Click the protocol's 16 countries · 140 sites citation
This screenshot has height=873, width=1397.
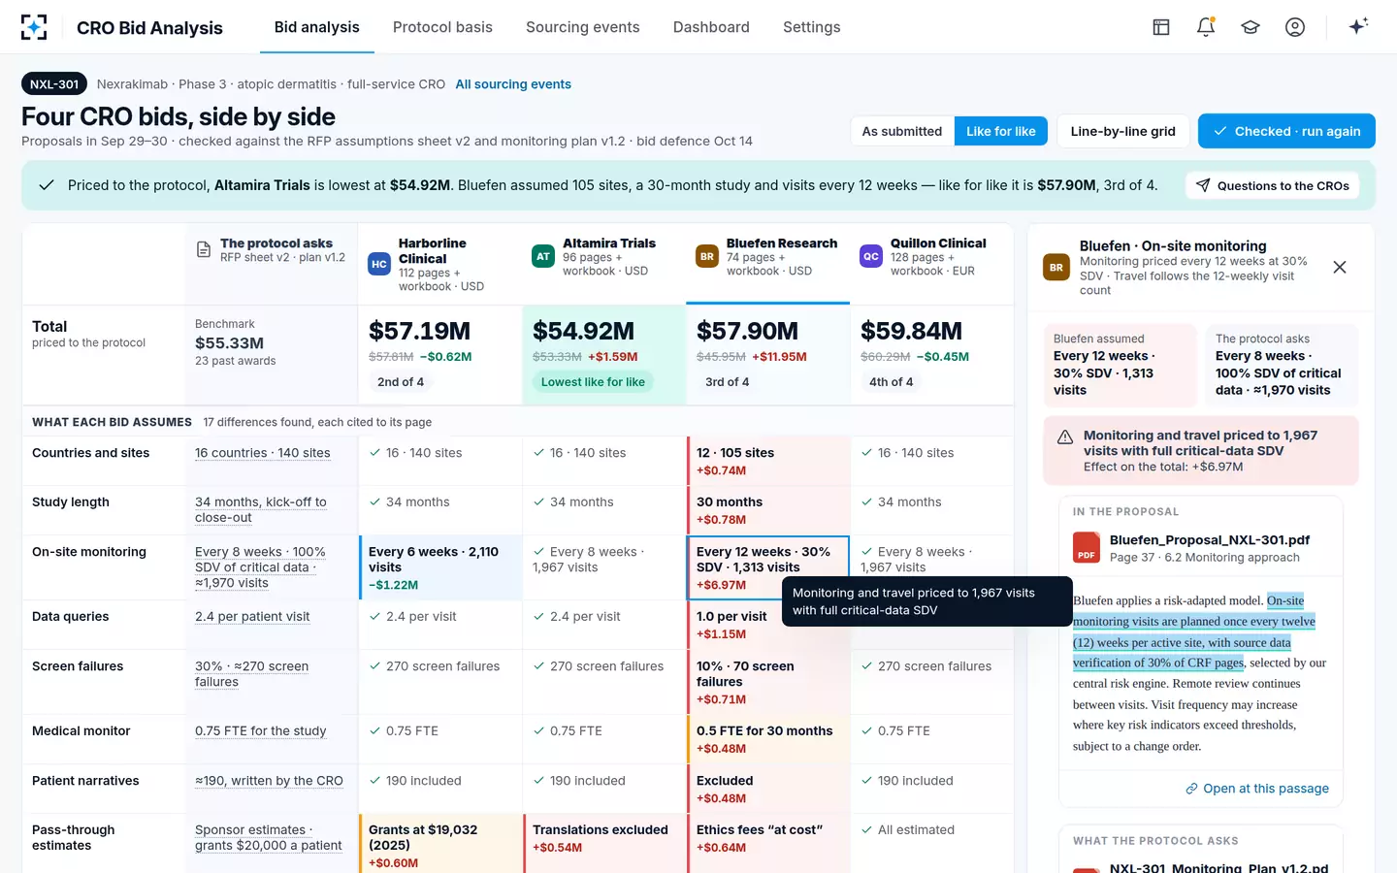(263, 453)
